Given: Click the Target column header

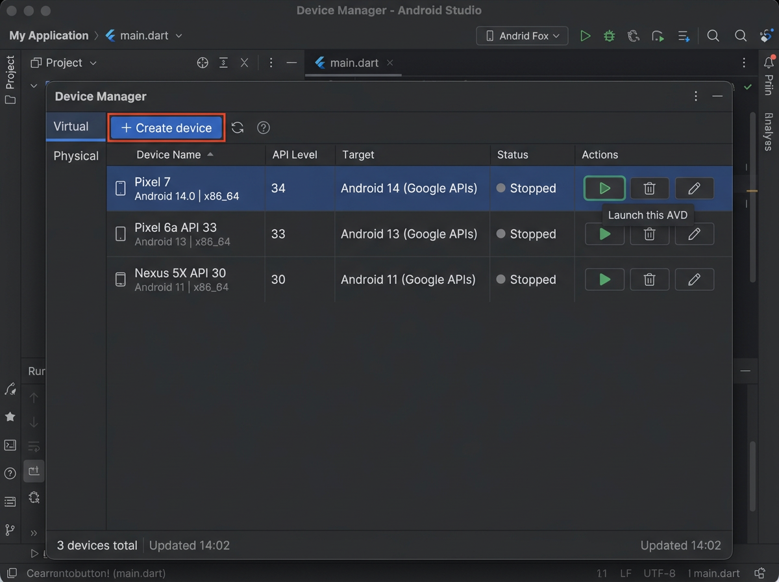Looking at the screenshot, I should pyautogui.click(x=358, y=155).
